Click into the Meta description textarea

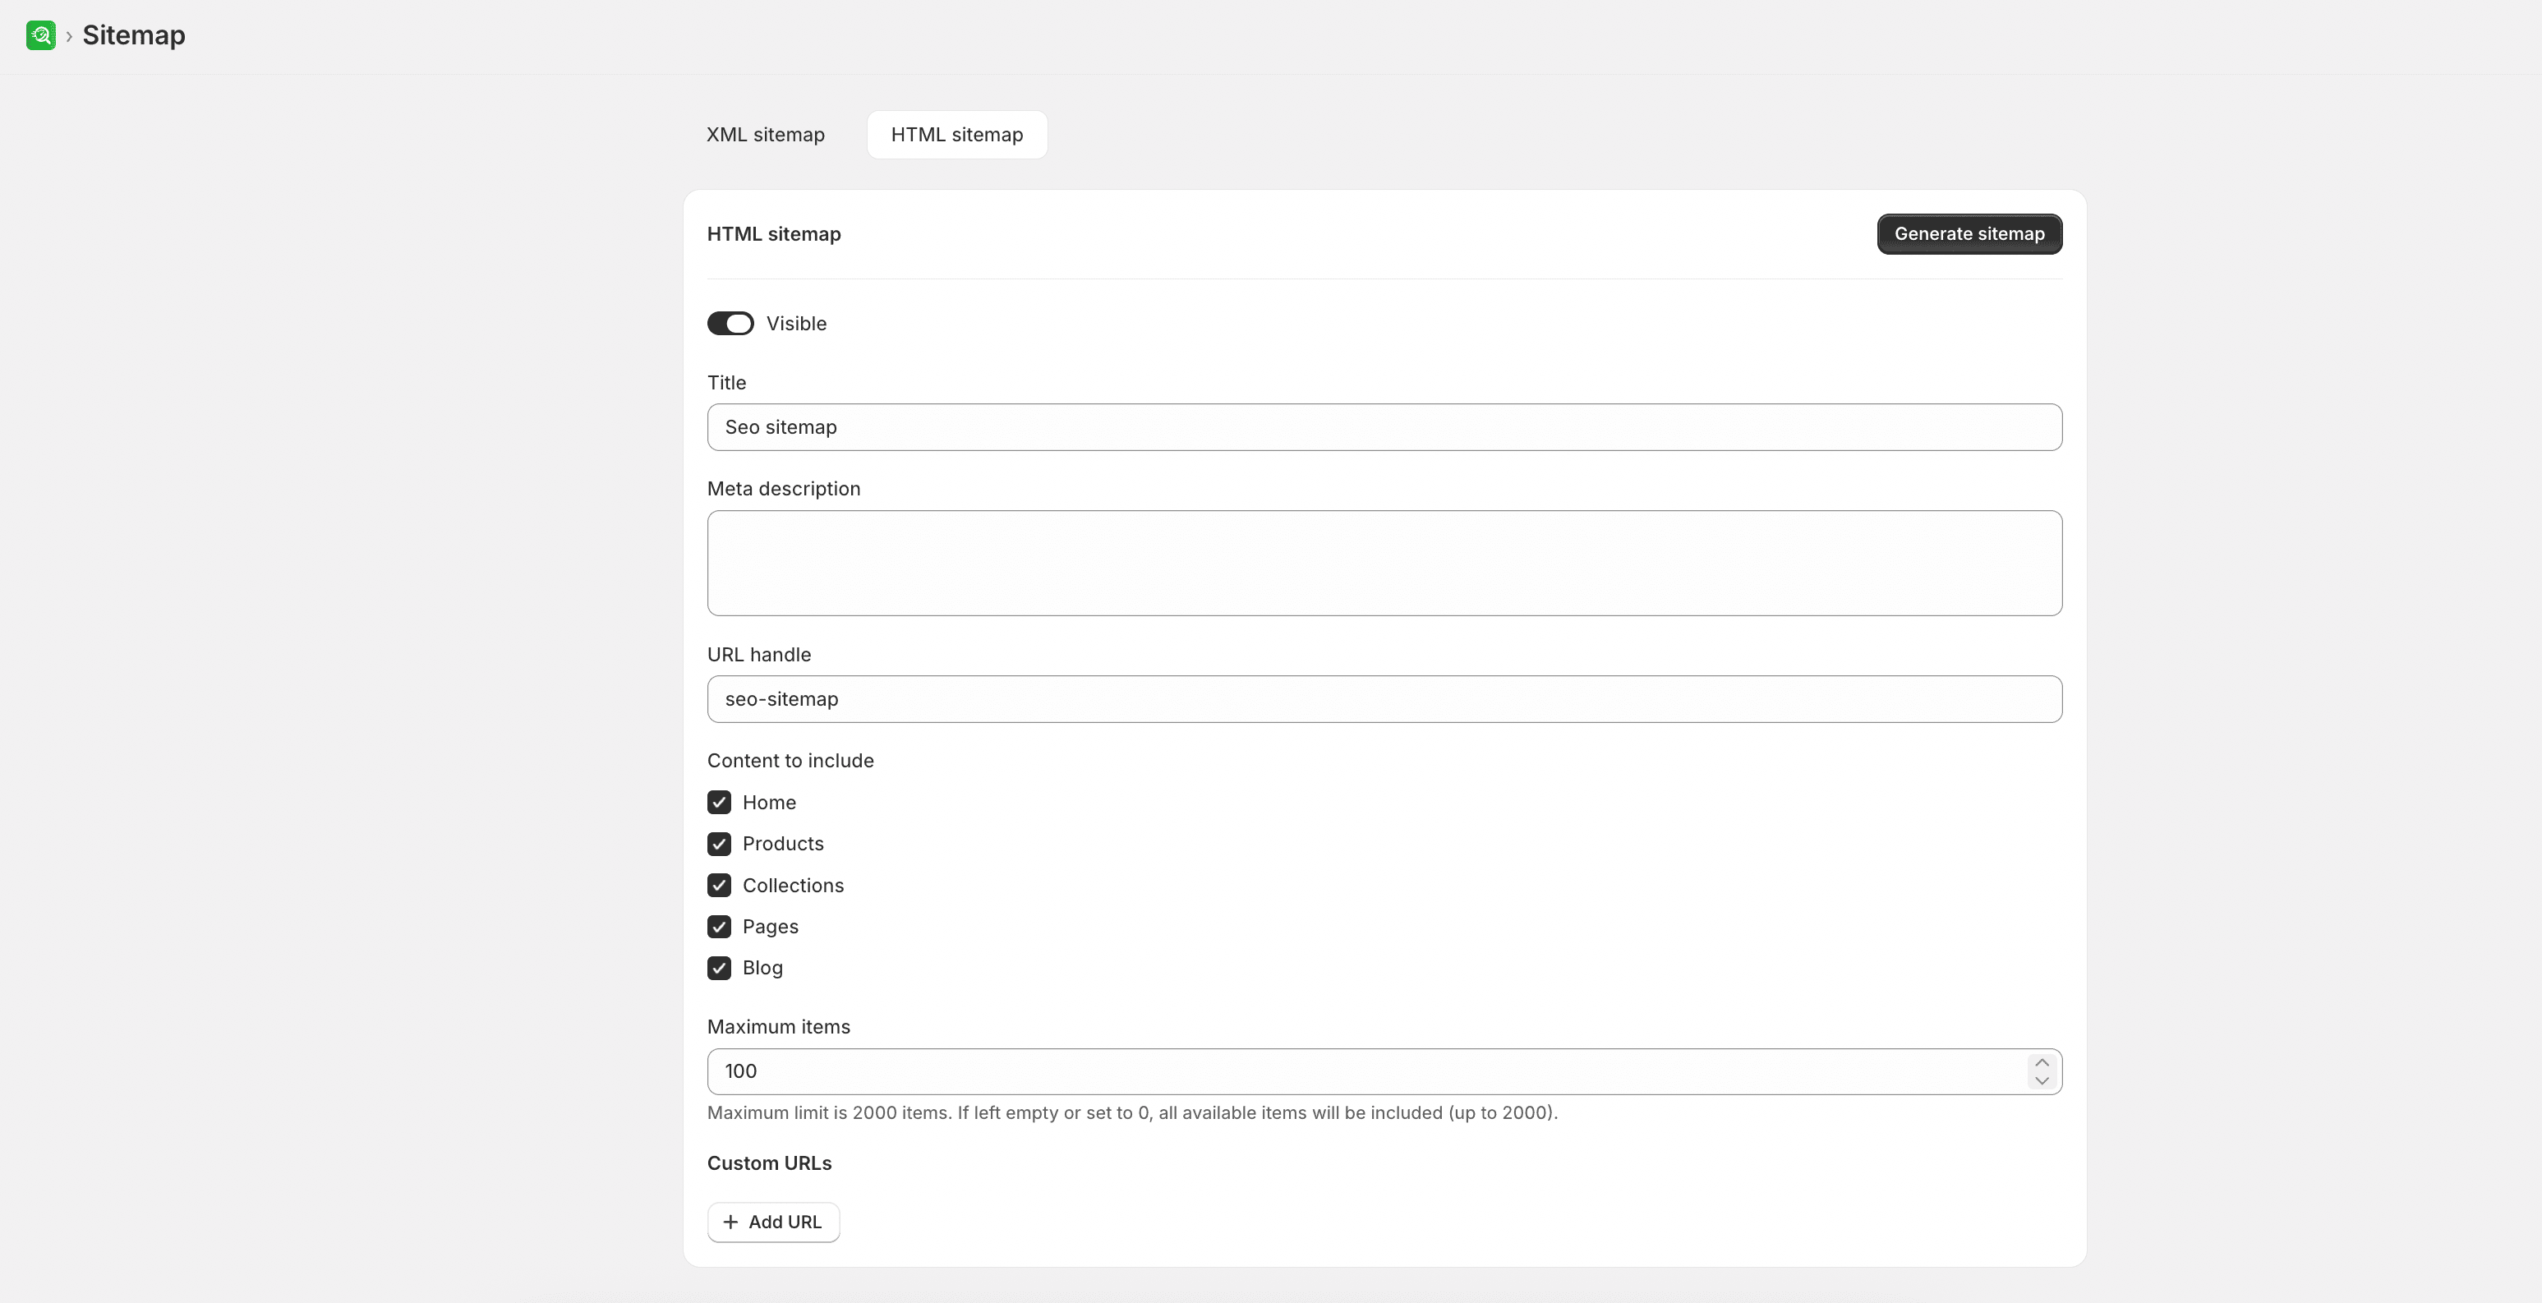pyautogui.click(x=1384, y=563)
